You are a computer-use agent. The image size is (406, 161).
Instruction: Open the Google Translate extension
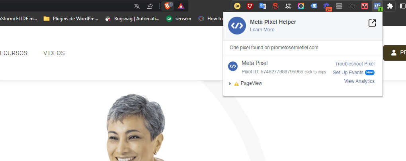click(x=263, y=6)
